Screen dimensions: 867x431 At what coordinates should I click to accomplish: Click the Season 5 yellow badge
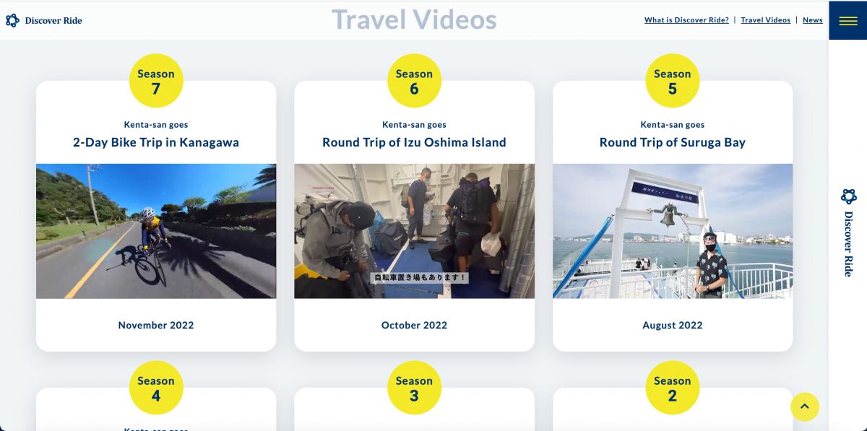(x=673, y=81)
